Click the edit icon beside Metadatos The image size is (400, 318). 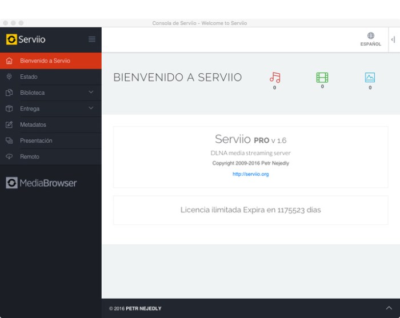[x=9, y=124]
